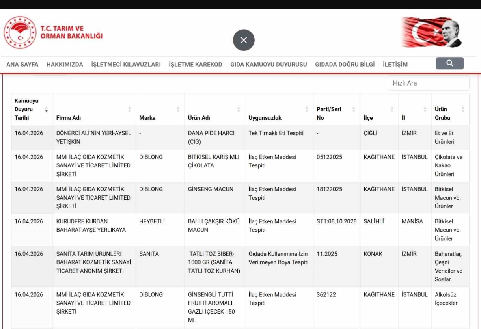This screenshot has width=481, height=329.
Task: Close the overlay with the X button
Action: [244, 40]
